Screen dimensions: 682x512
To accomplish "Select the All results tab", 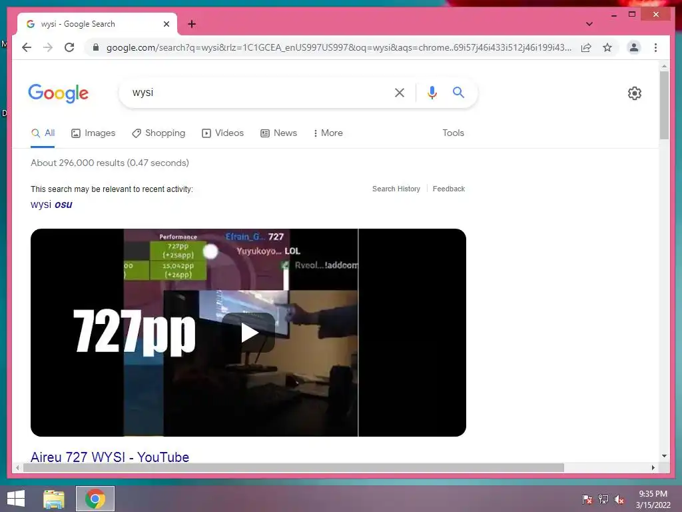I will coord(43,133).
